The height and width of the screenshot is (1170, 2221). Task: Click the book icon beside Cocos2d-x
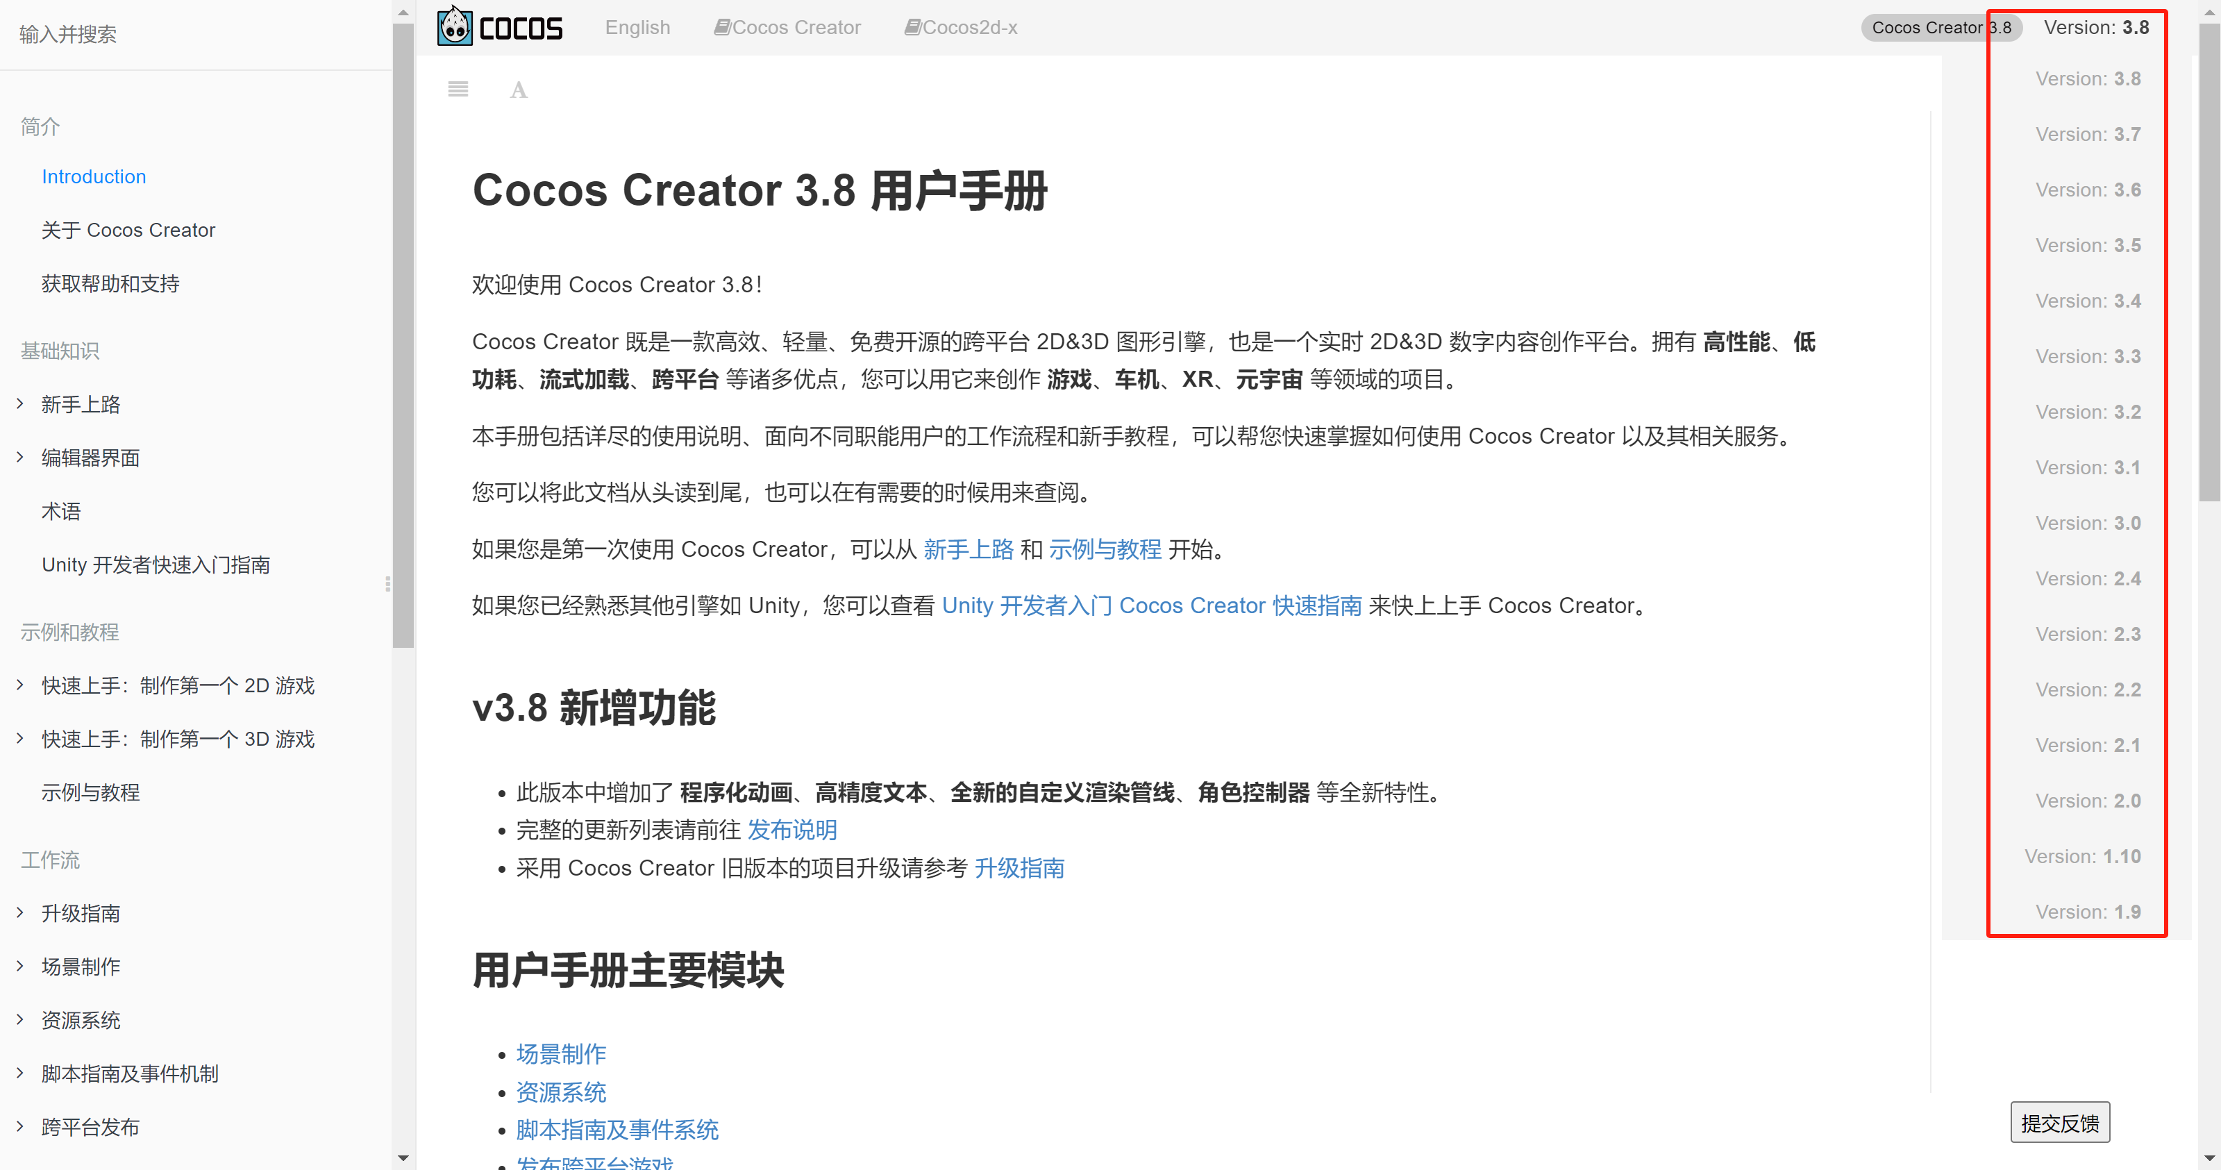[x=912, y=28]
